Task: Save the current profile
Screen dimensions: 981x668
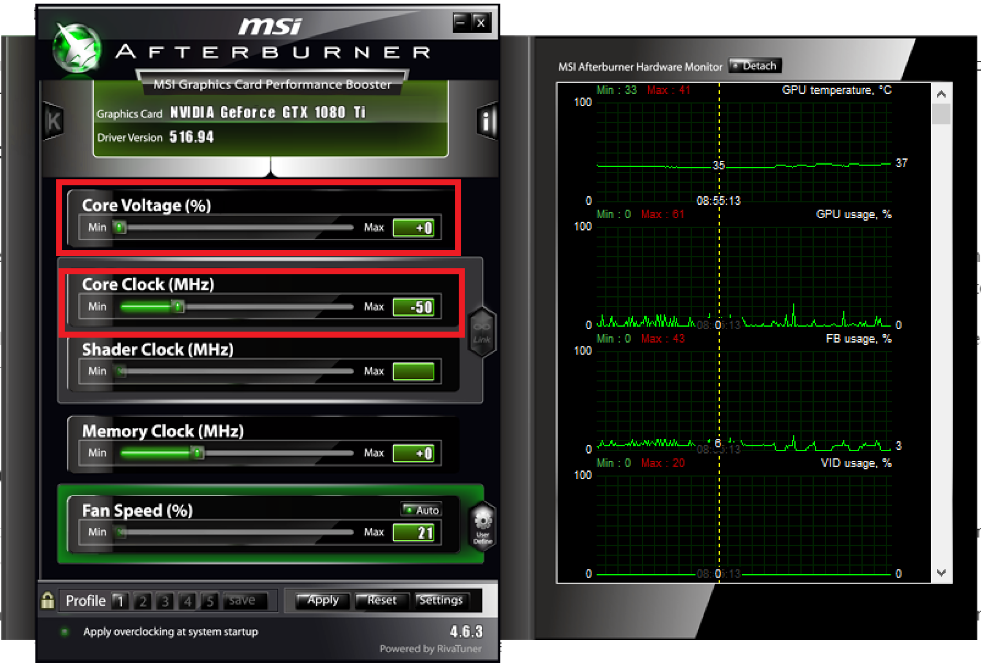Action: pyautogui.click(x=244, y=600)
